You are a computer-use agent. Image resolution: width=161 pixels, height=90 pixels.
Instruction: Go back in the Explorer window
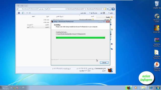[113, 9]
